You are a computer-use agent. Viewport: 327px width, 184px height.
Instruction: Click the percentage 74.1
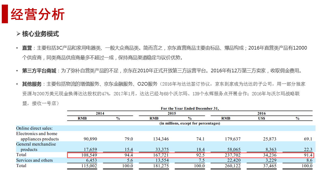200,139
